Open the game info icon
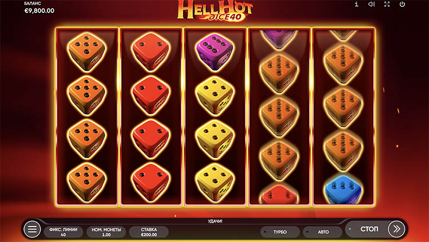429x242 pixels. [356, 4]
